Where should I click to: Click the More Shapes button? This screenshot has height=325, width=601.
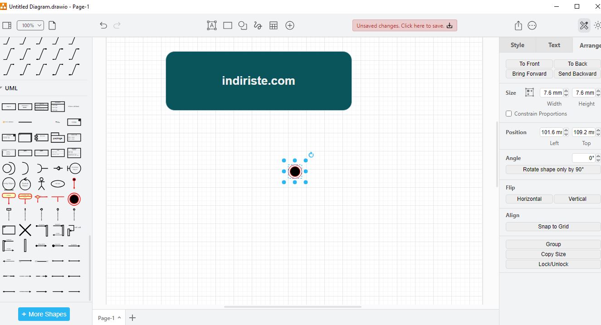coord(44,314)
